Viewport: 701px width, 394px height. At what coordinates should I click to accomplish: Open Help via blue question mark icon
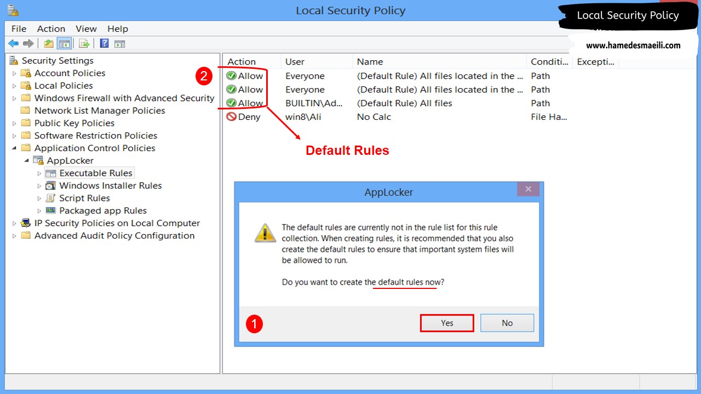(x=104, y=44)
